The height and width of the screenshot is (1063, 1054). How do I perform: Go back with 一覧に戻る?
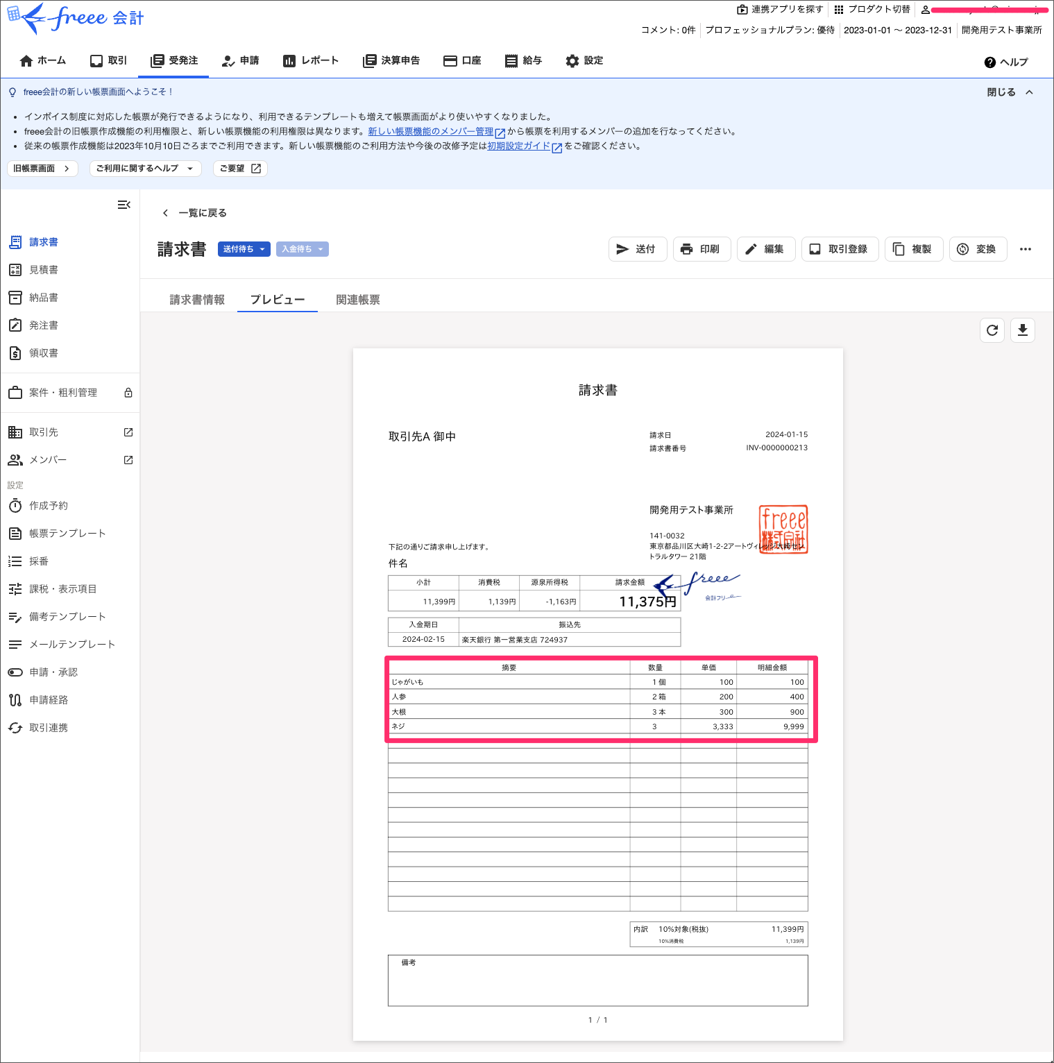[x=194, y=213]
